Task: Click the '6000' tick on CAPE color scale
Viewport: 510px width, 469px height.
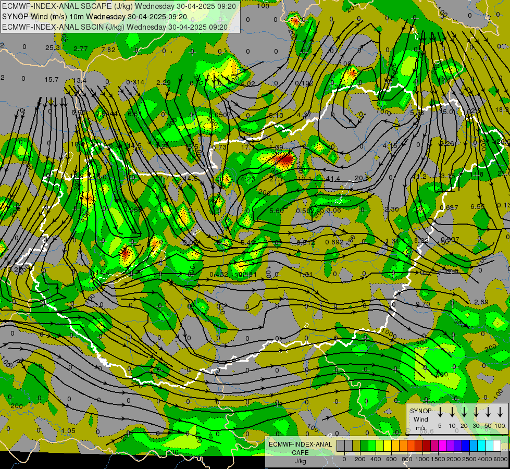Action: pyautogui.click(x=501, y=459)
